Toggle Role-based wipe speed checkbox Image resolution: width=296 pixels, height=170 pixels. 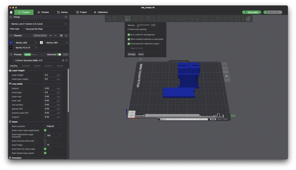pos(45,153)
